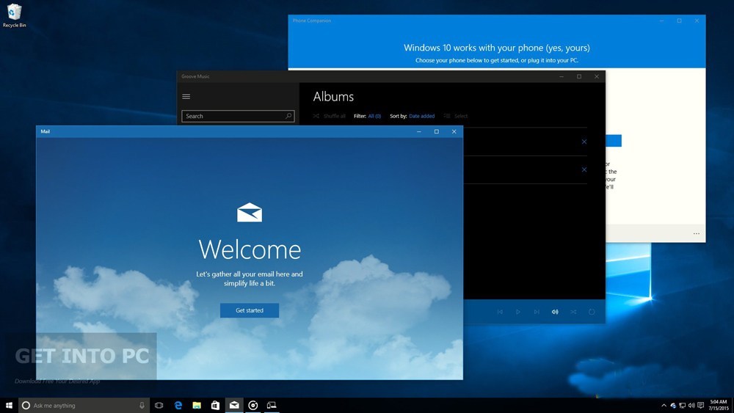Dismiss the first notification row in Groove
734x413 pixels.
[584, 142]
